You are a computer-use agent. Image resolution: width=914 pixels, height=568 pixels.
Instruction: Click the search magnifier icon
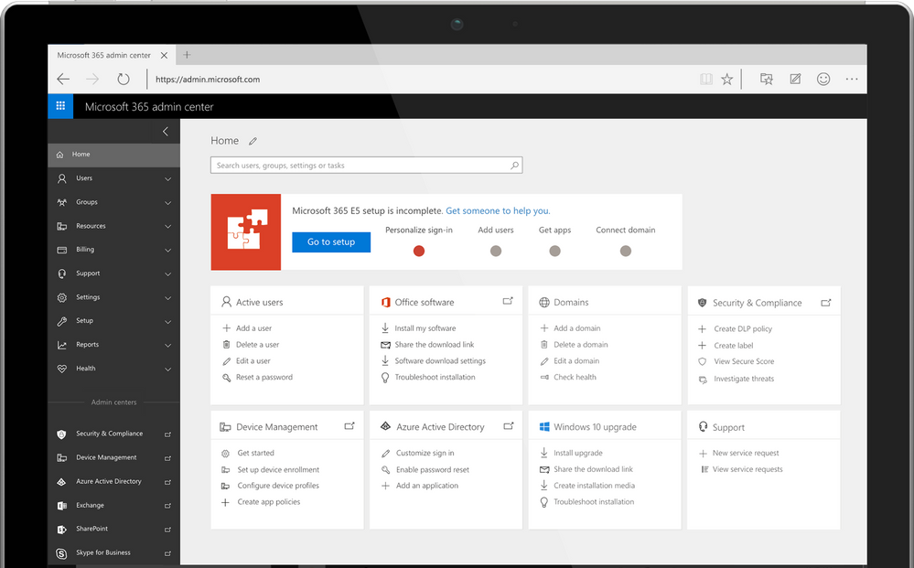[x=514, y=166]
